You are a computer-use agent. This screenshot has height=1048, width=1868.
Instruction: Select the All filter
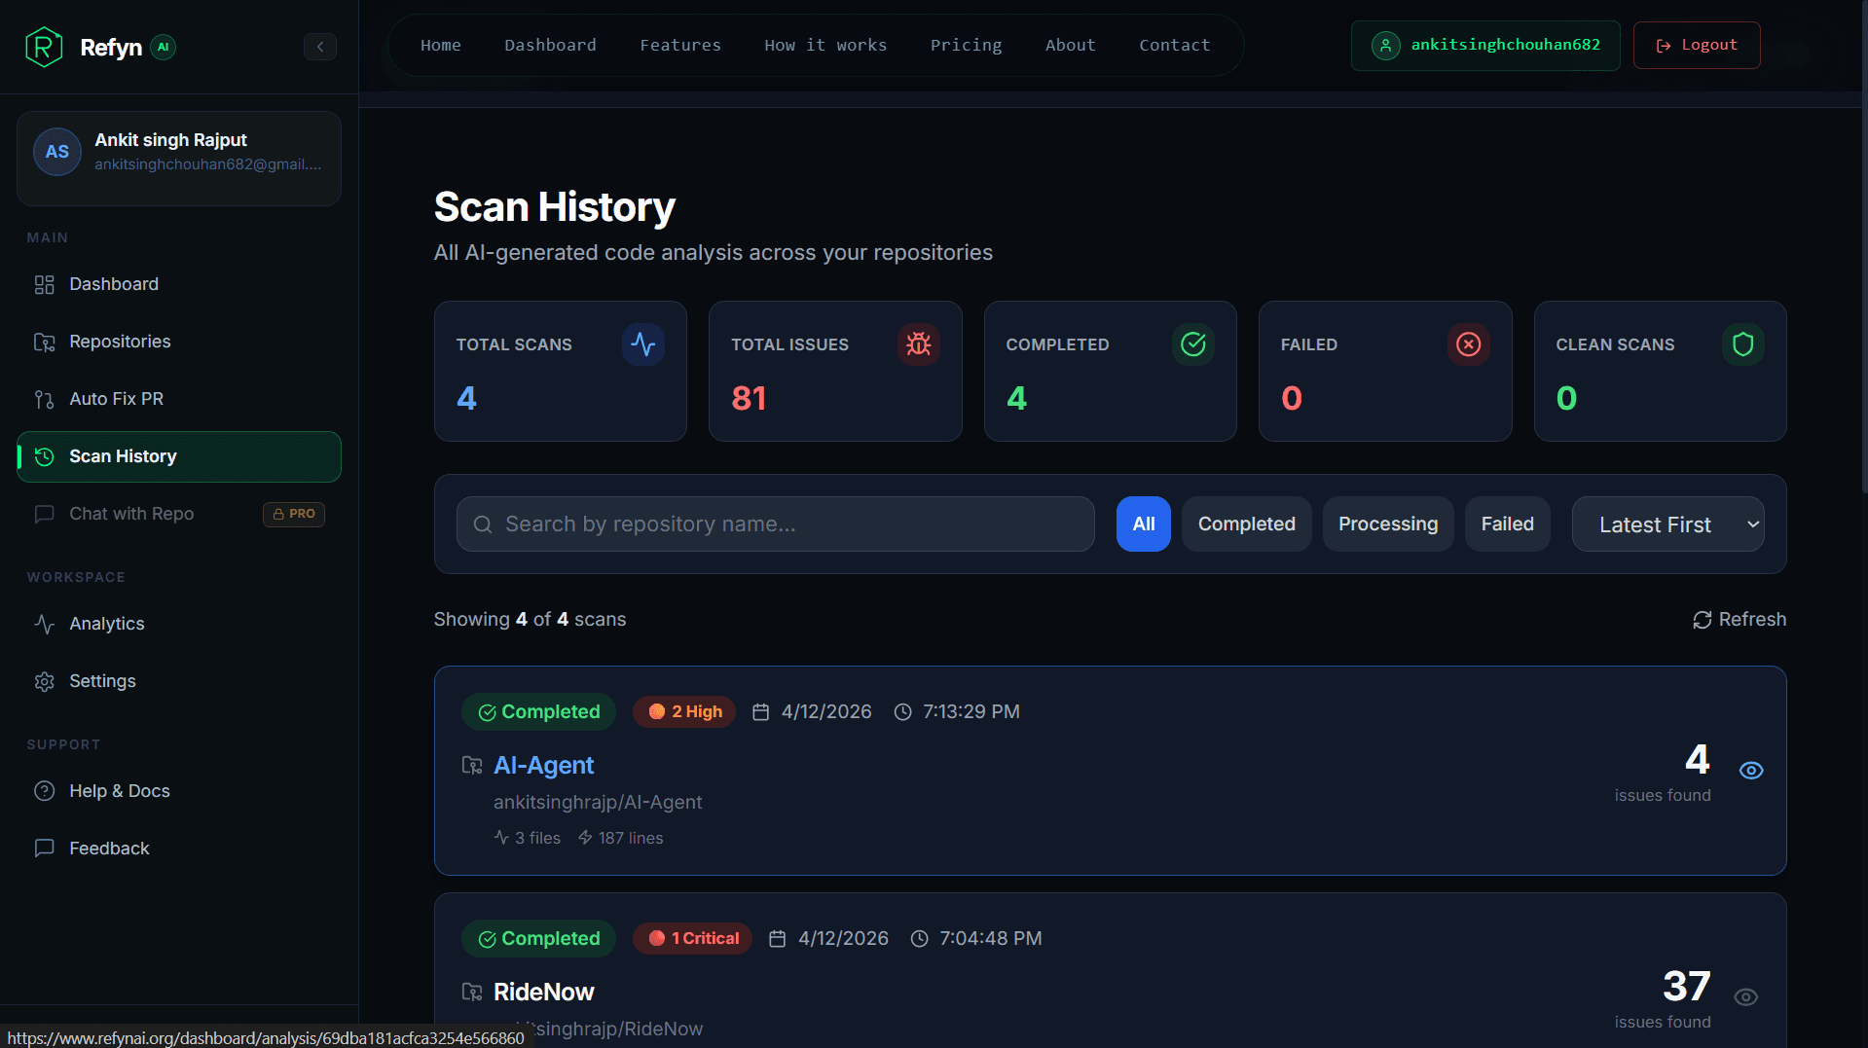point(1143,524)
